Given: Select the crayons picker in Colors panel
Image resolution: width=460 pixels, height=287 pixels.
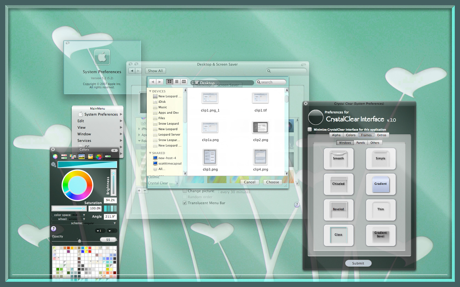Looking at the screenshot, I should click(x=90, y=157).
